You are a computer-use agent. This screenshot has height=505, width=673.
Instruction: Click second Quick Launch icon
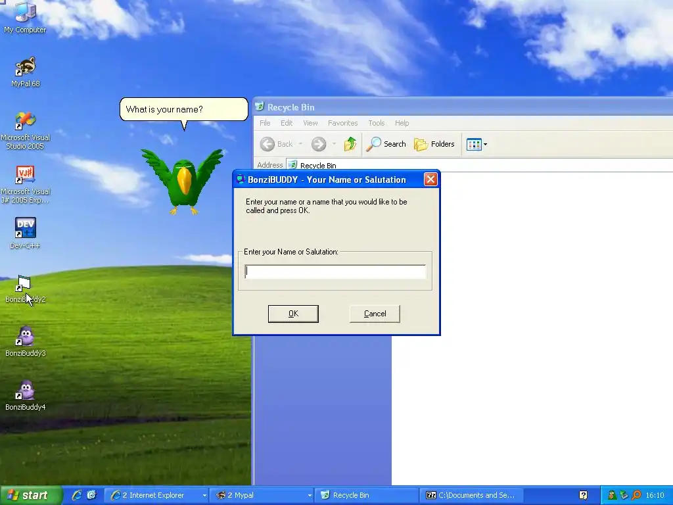[91, 495]
